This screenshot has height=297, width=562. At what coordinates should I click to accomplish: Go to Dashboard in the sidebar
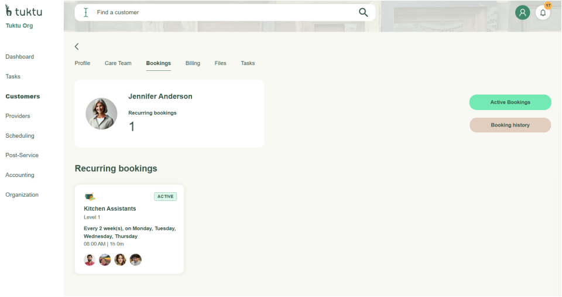[x=20, y=57]
